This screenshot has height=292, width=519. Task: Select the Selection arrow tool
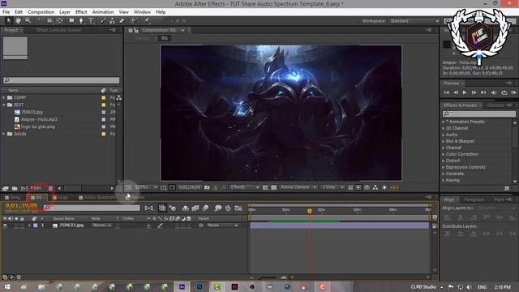click(x=9, y=21)
